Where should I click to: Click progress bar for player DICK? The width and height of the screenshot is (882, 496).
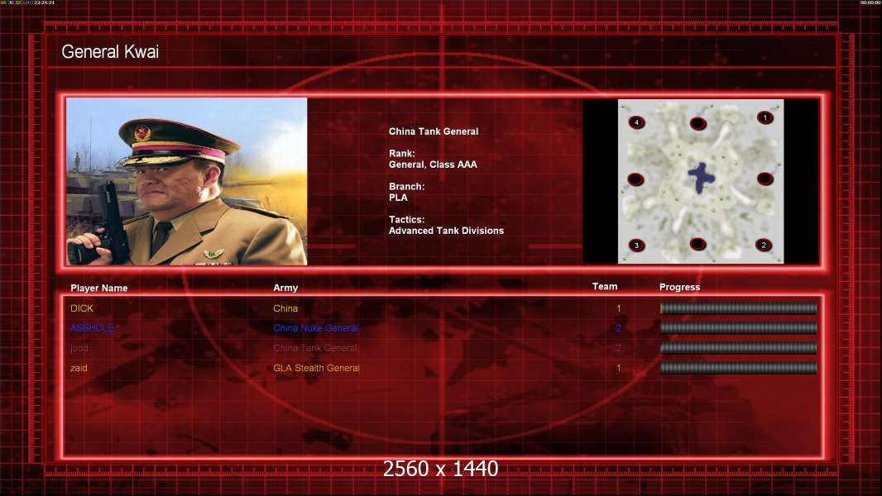[x=738, y=308]
